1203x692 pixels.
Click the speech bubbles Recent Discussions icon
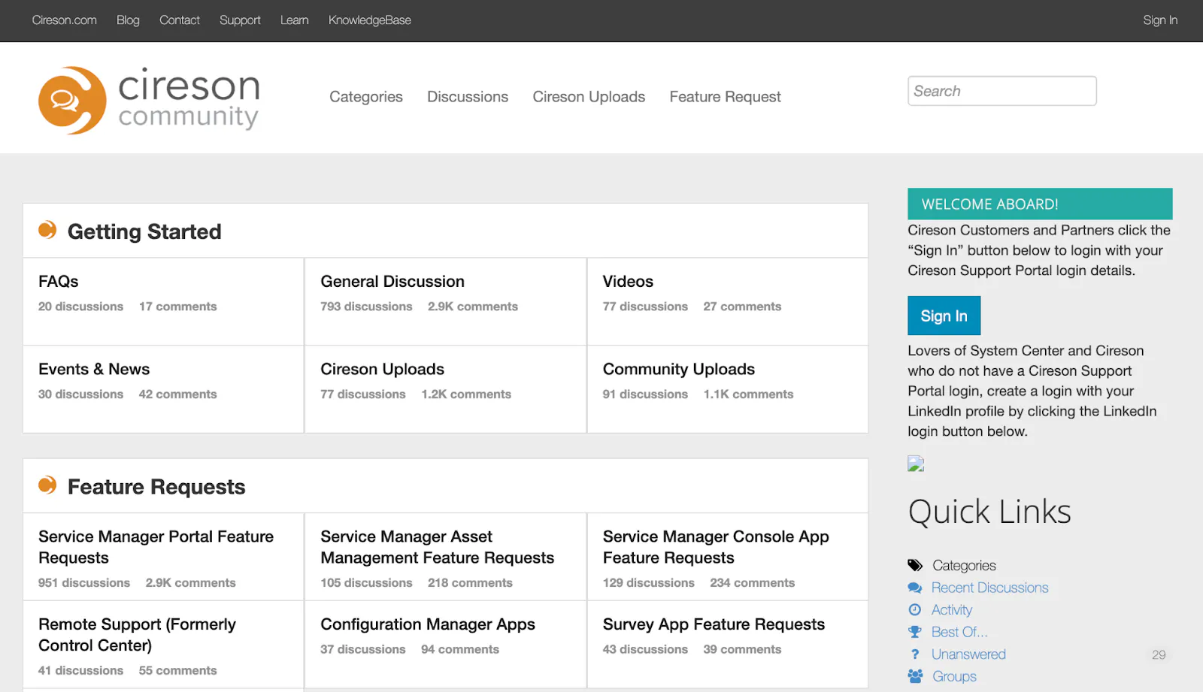tap(915, 588)
